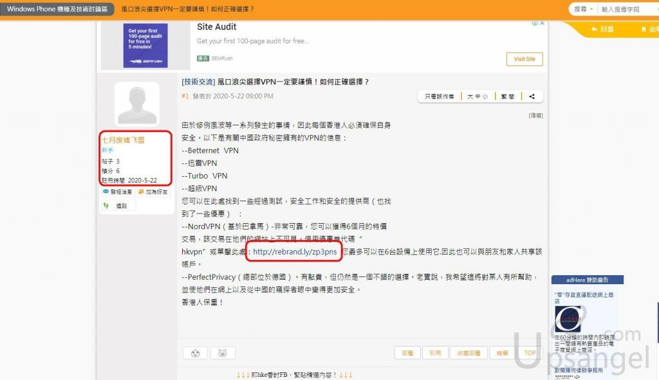Image resolution: width=659 pixels, height=380 pixels.
Task: Click the 新手 user rank link
Action: [x=107, y=150]
